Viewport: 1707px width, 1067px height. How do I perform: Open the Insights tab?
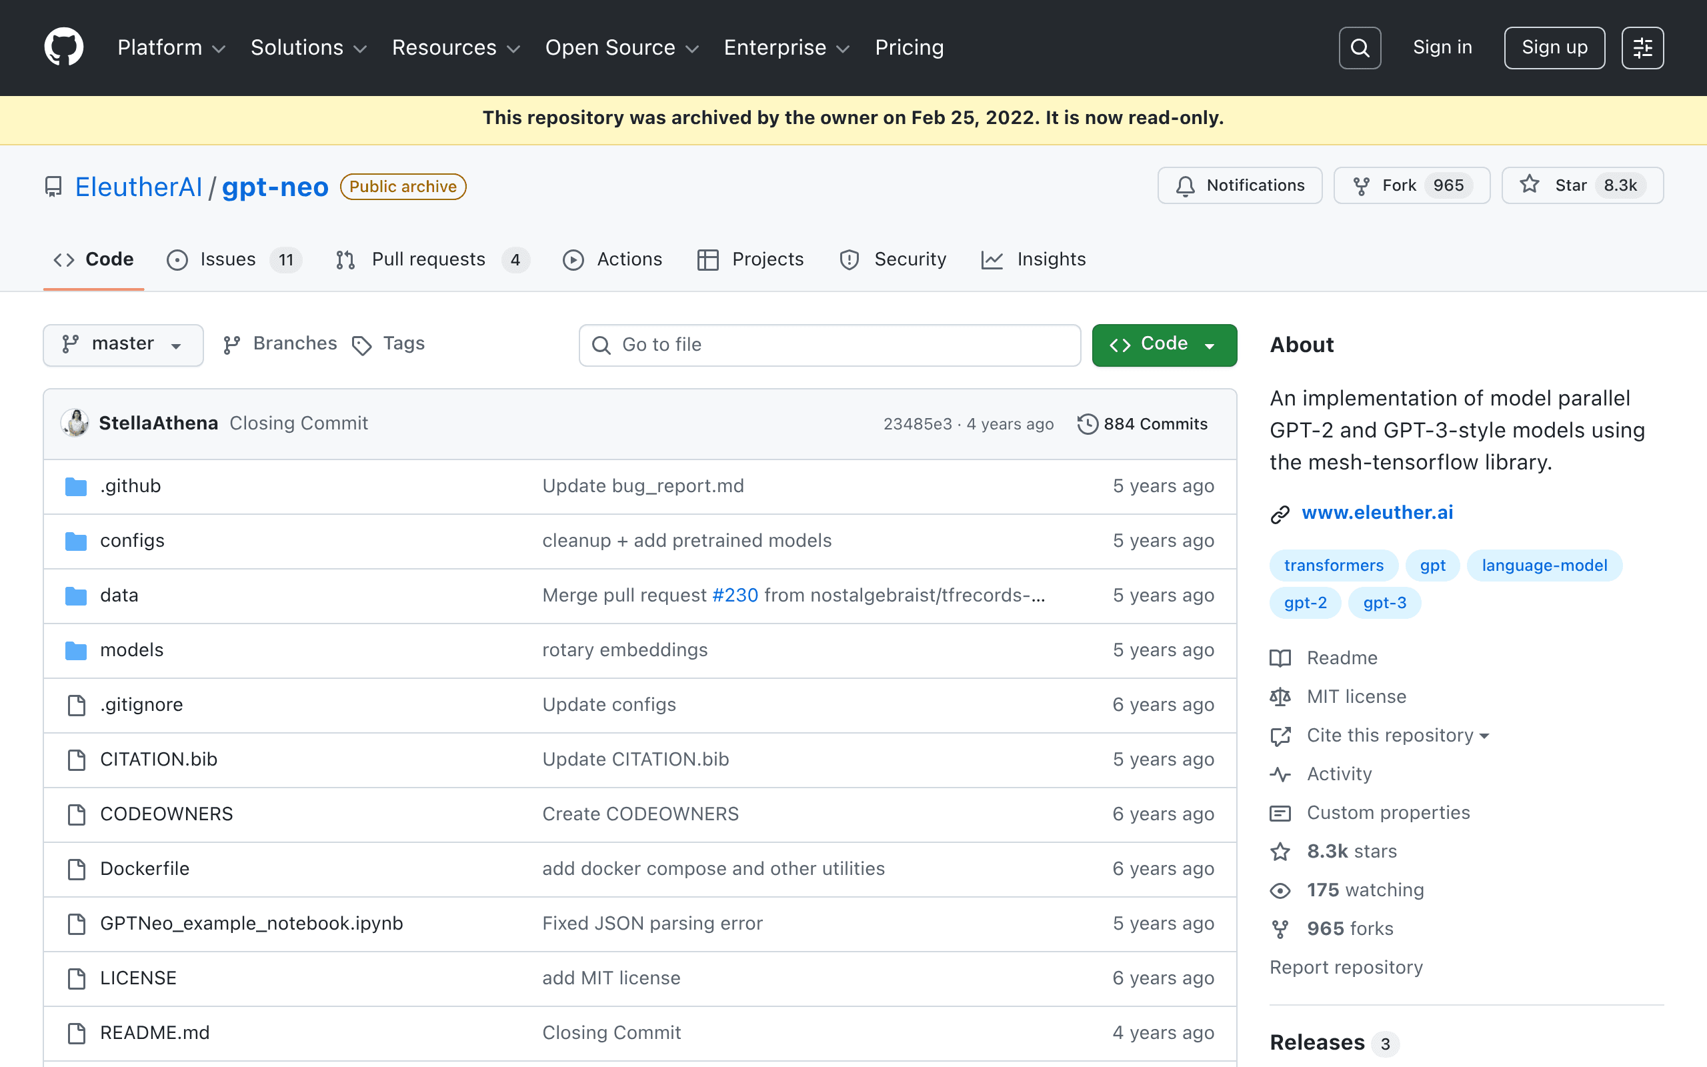(x=1034, y=259)
